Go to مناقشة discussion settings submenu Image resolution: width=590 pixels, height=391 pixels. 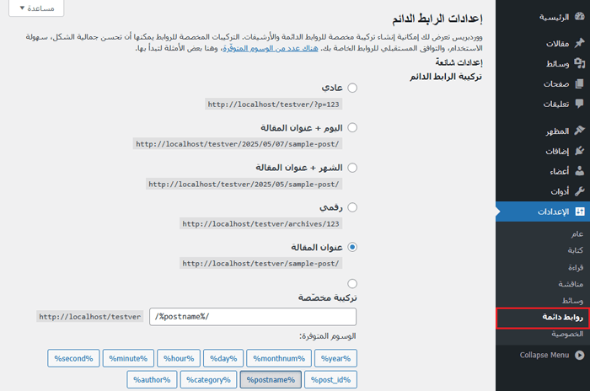[x=571, y=284]
